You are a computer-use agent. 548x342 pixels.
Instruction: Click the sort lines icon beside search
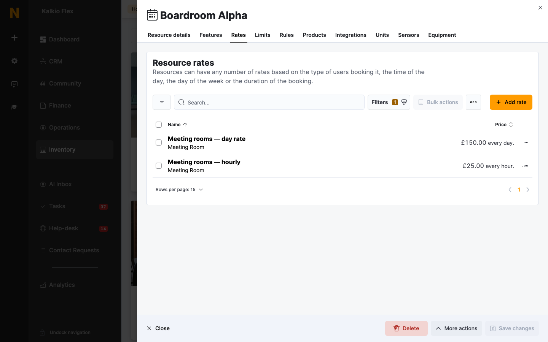[162, 102]
